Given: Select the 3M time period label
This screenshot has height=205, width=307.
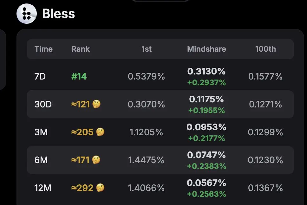Looking at the screenshot, I should click(x=41, y=132).
